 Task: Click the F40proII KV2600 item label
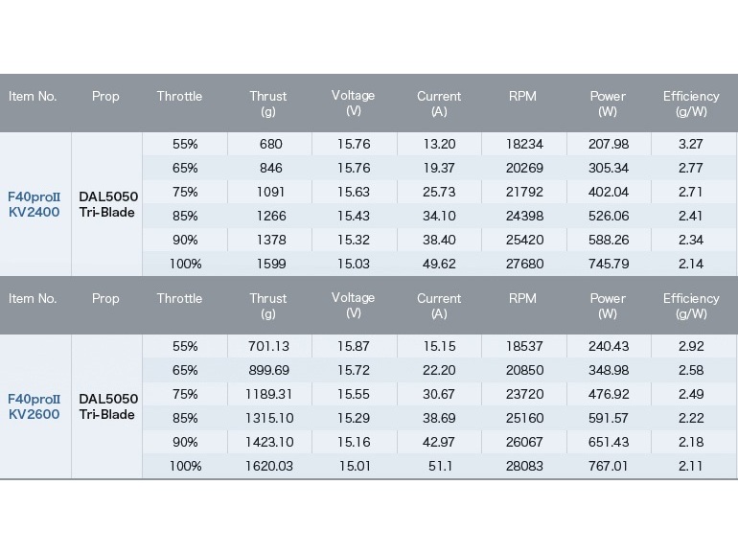click(35, 406)
